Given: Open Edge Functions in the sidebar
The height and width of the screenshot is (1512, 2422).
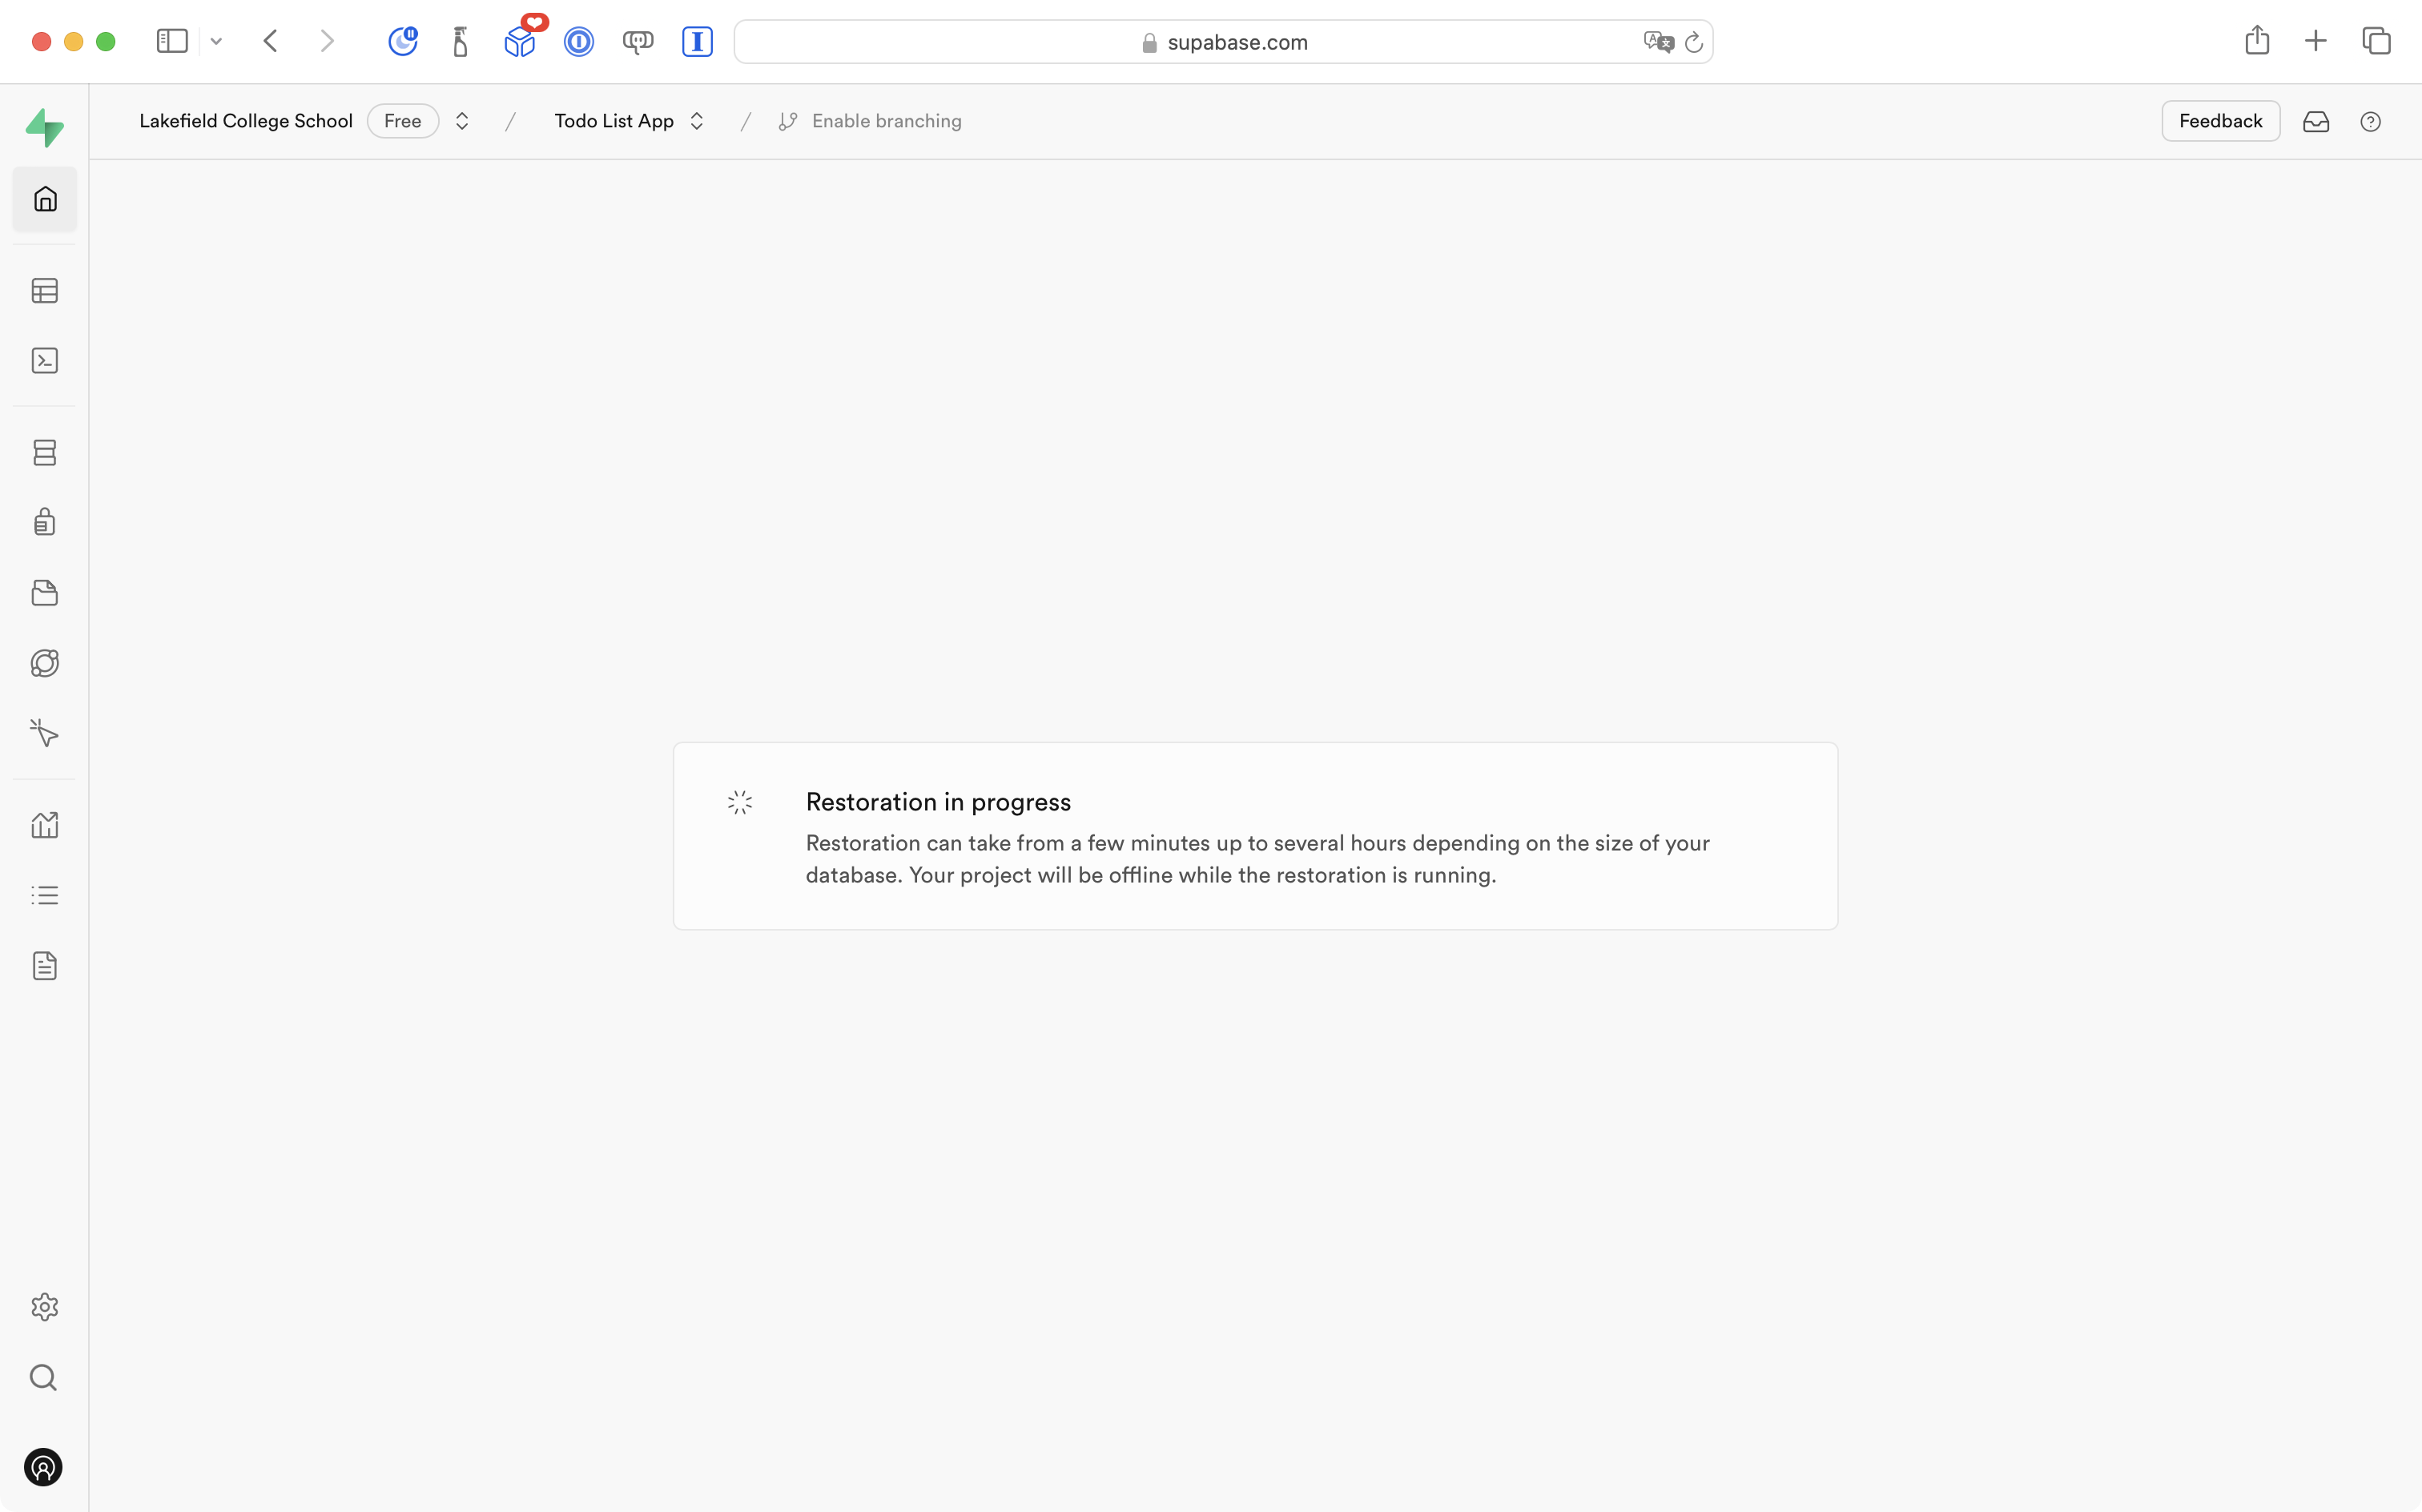Looking at the screenshot, I should tap(44, 662).
